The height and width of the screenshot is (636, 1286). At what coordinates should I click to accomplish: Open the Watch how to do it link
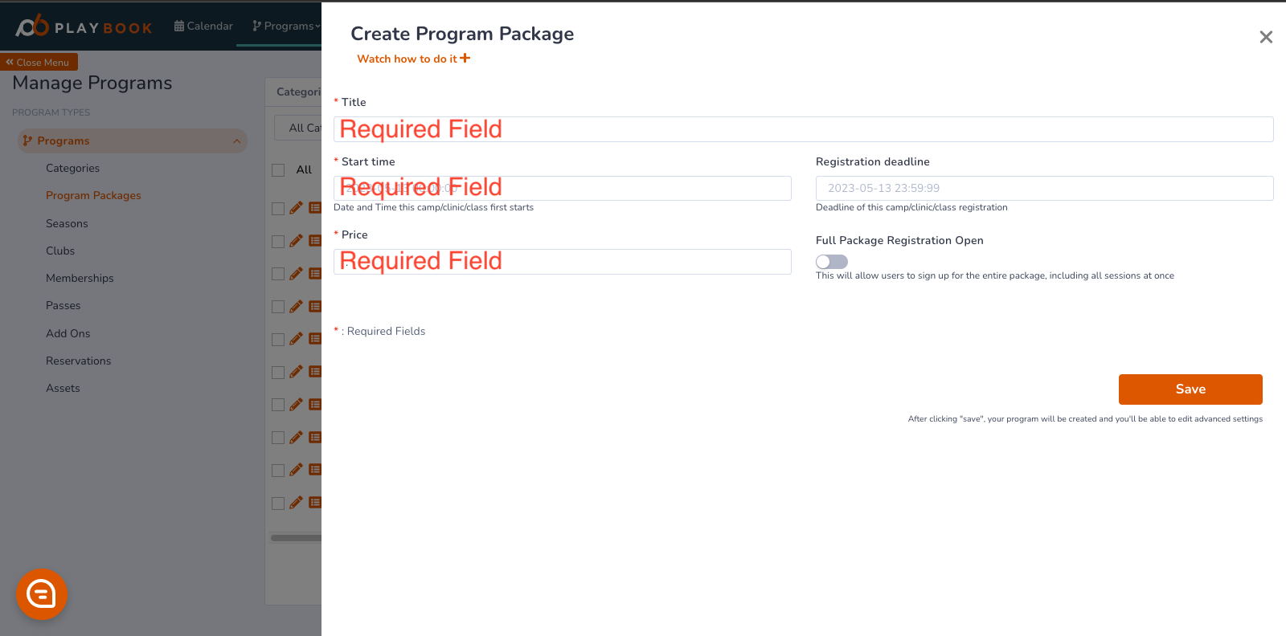point(408,59)
